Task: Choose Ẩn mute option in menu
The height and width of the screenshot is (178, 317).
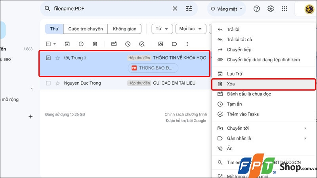Action: [264, 149]
